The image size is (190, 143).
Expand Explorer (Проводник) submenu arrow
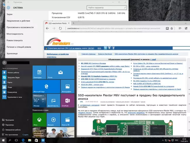[x=28, y=120]
